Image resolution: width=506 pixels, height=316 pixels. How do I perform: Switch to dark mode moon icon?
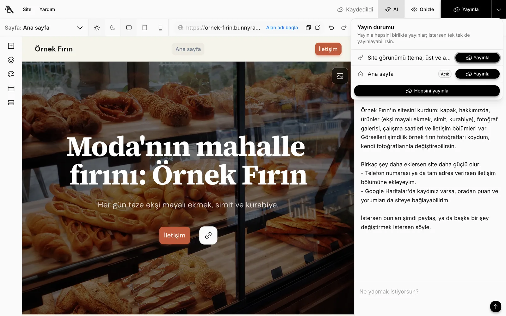click(x=113, y=28)
